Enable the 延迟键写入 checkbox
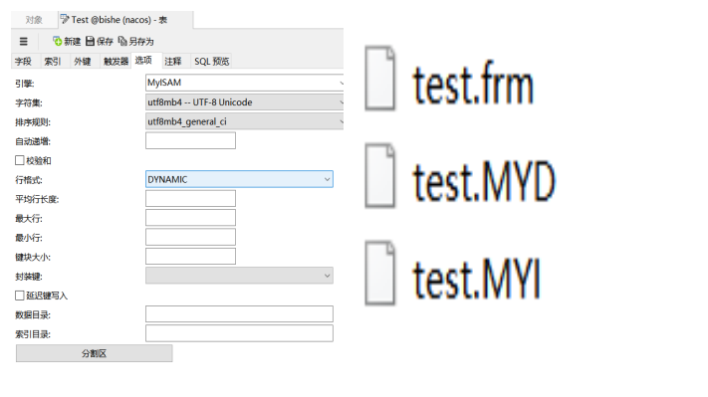Viewport: 708px width, 397px height. point(19,296)
